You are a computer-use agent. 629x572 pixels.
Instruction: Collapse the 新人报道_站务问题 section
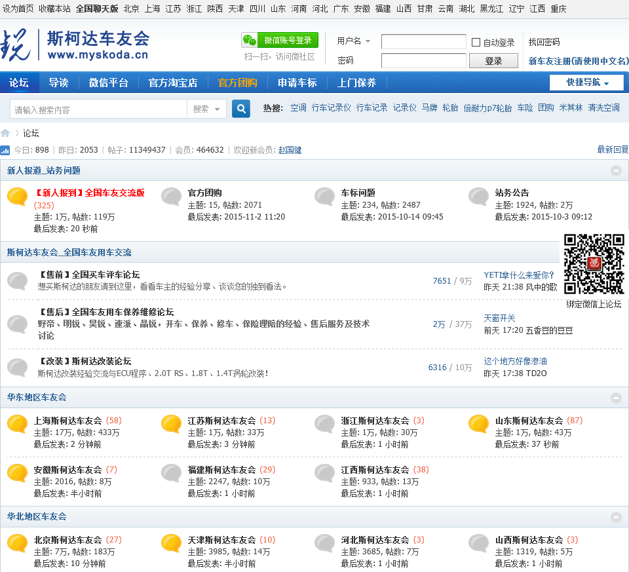[x=616, y=170]
